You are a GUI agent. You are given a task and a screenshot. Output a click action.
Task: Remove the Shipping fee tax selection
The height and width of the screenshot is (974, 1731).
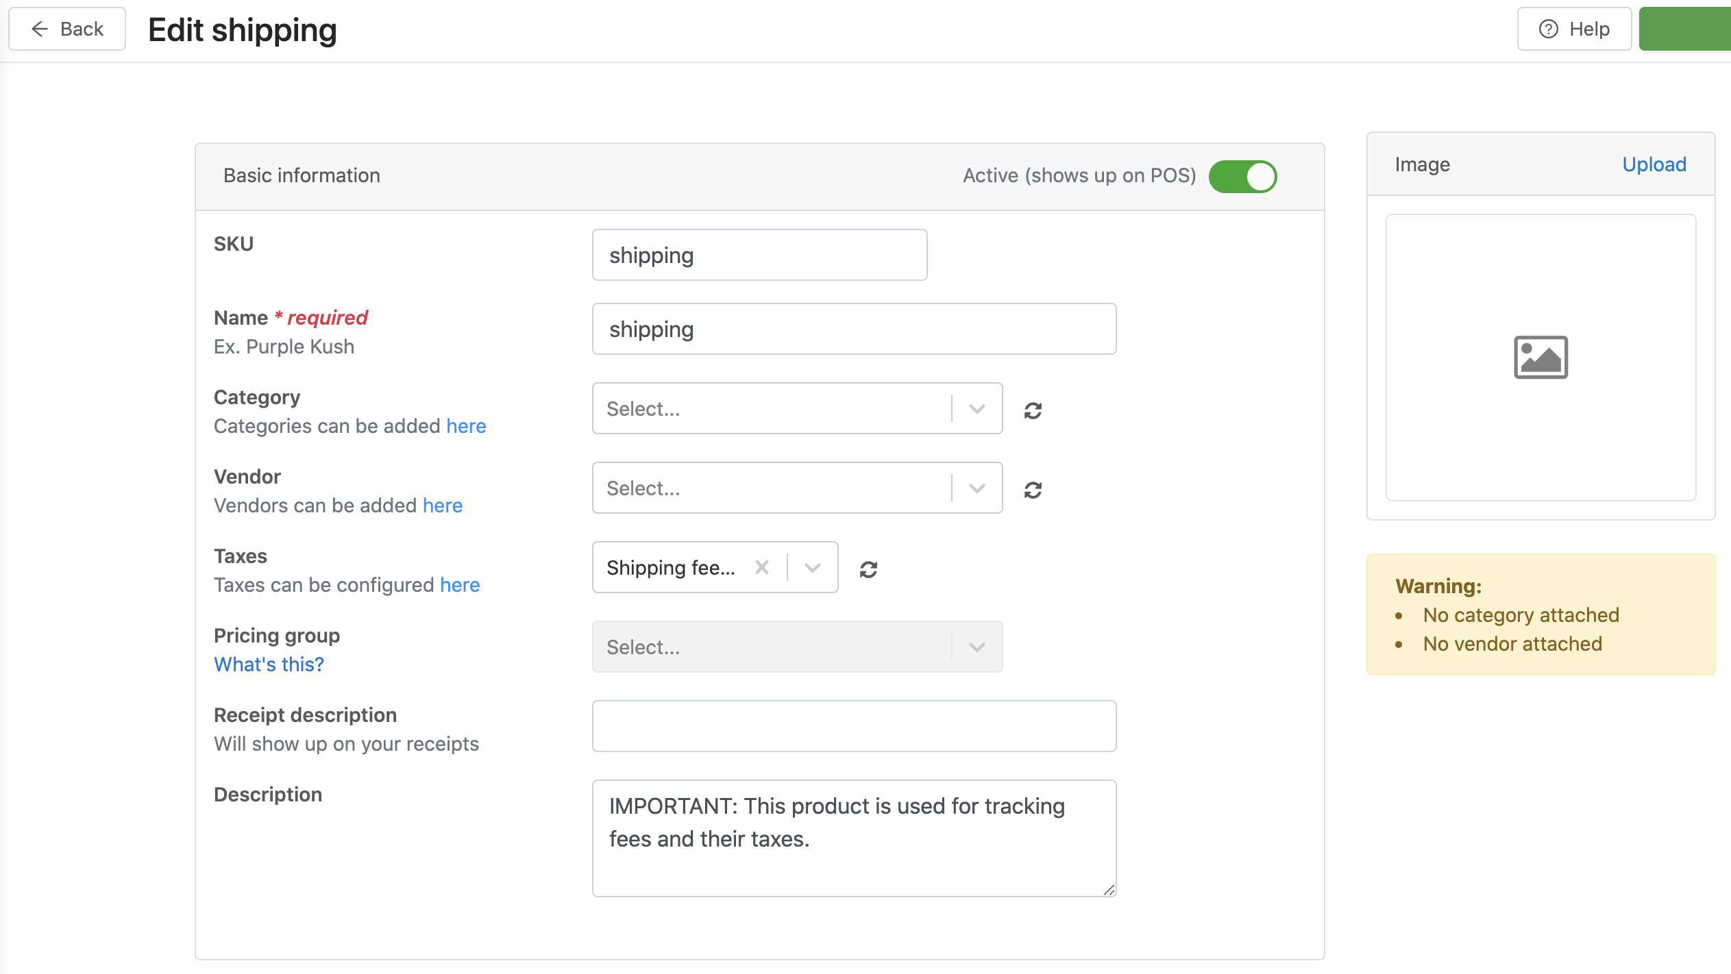[761, 567]
